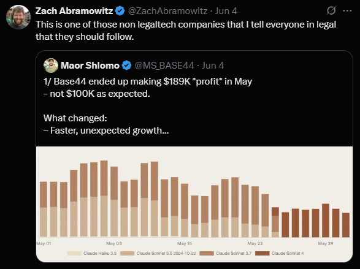This screenshot has width=360, height=269.
Task: Open the Maor Shlomo display name
Action: (x=90, y=66)
